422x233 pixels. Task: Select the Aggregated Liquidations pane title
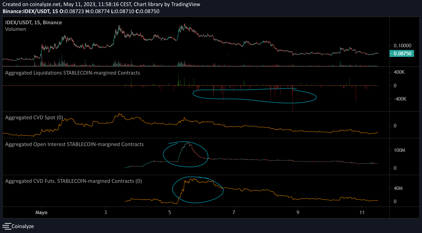[x=72, y=72]
